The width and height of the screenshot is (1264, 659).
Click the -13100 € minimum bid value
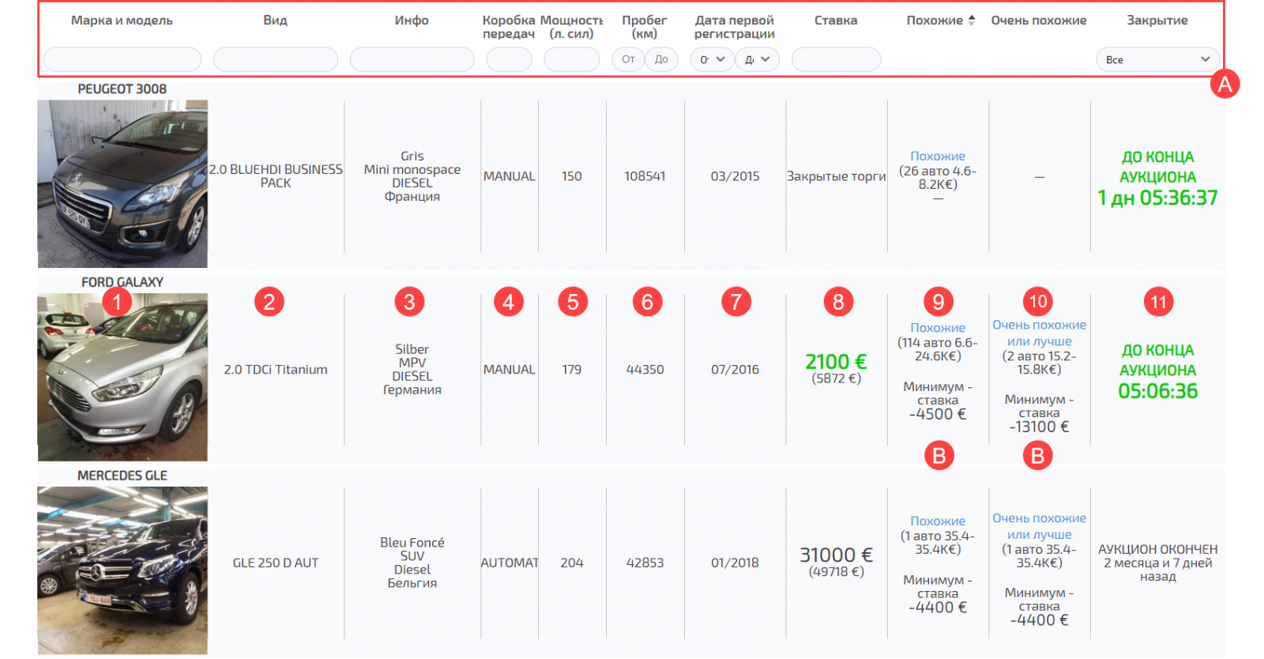pyautogui.click(x=1039, y=427)
